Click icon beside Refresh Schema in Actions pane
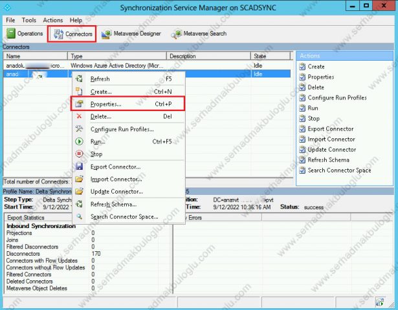 coord(302,160)
